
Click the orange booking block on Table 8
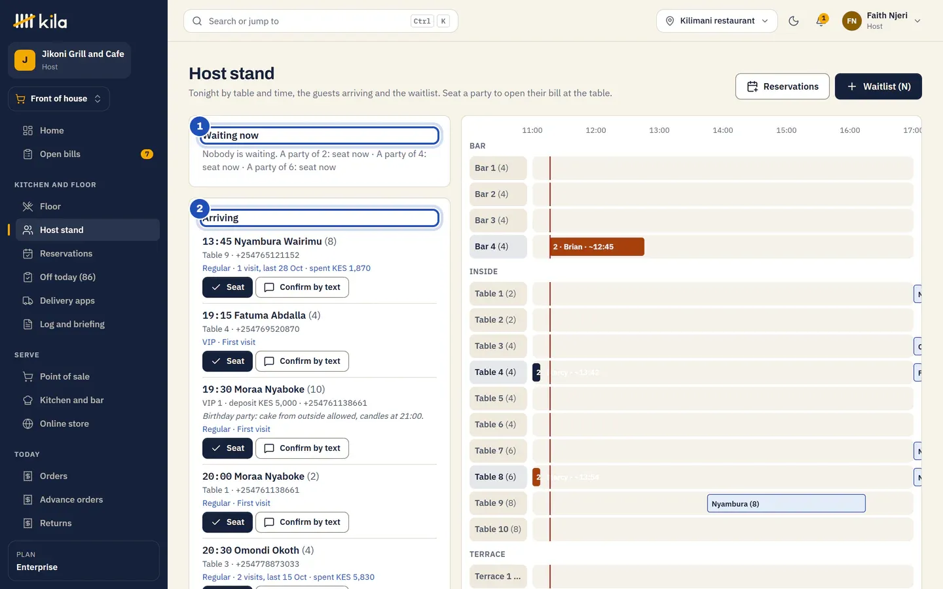[x=536, y=477]
